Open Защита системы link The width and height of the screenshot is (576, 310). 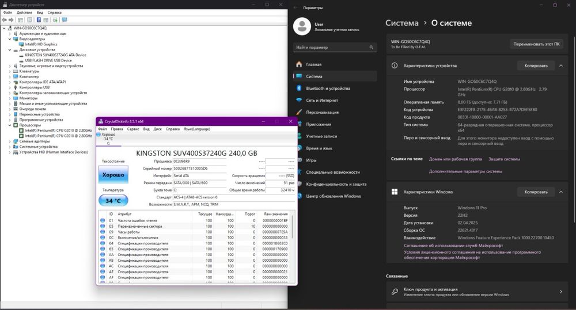coord(504,159)
